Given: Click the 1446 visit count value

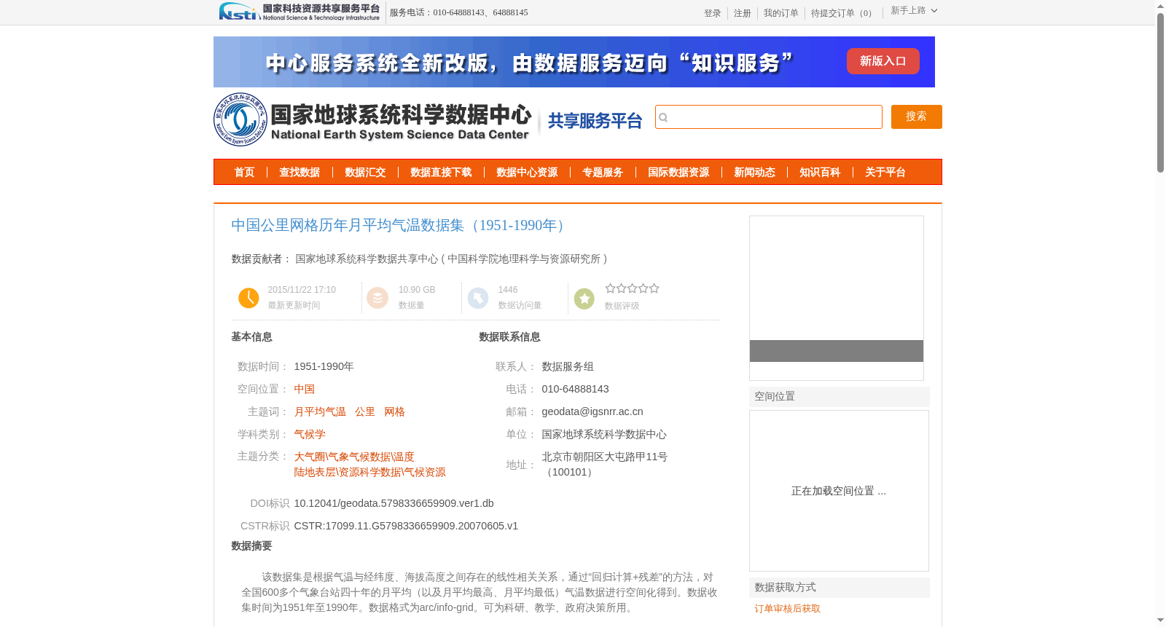Looking at the screenshot, I should 508,290.
